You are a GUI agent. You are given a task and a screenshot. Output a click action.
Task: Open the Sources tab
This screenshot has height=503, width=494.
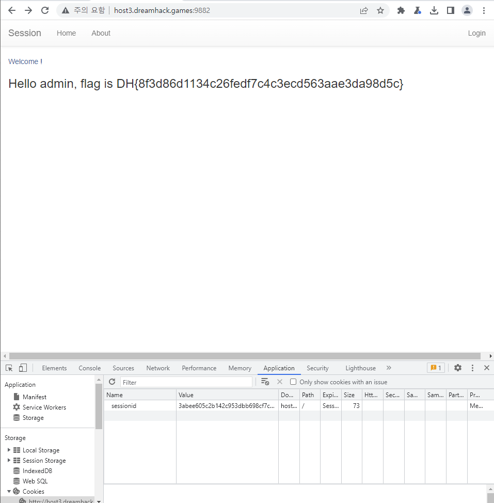123,368
